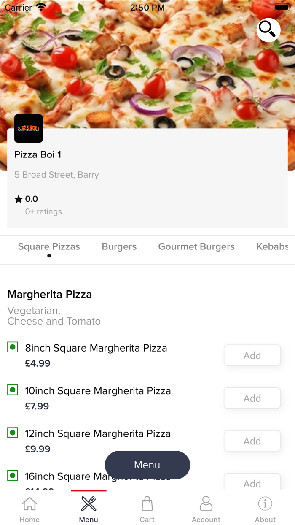This screenshot has width=295, height=525.
Task: Click the Wi-Fi status icon
Action: [x=40, y=6]
